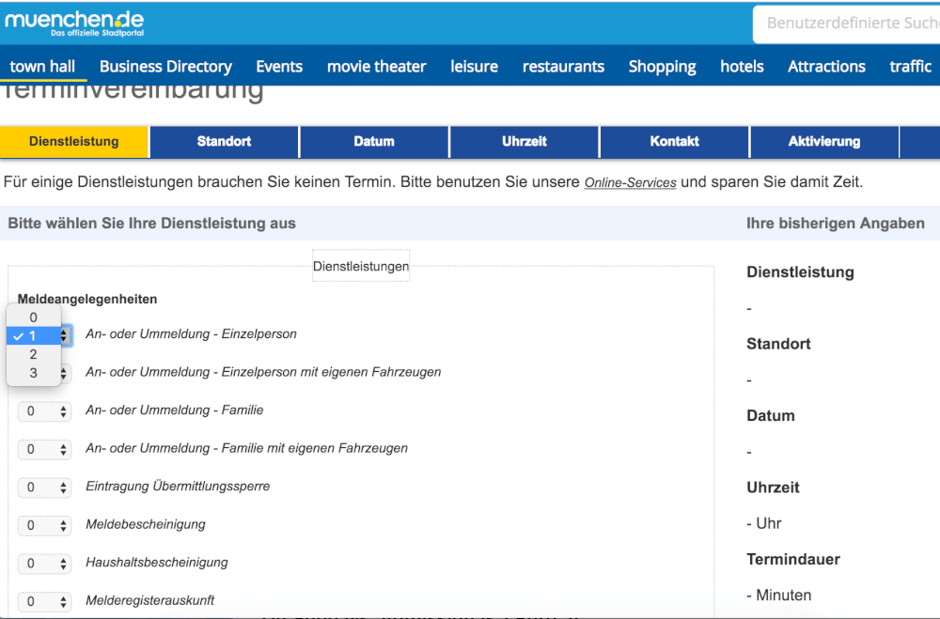Go to the Datum step tab
The image size is (940, 619).
(x=374, y=142)
